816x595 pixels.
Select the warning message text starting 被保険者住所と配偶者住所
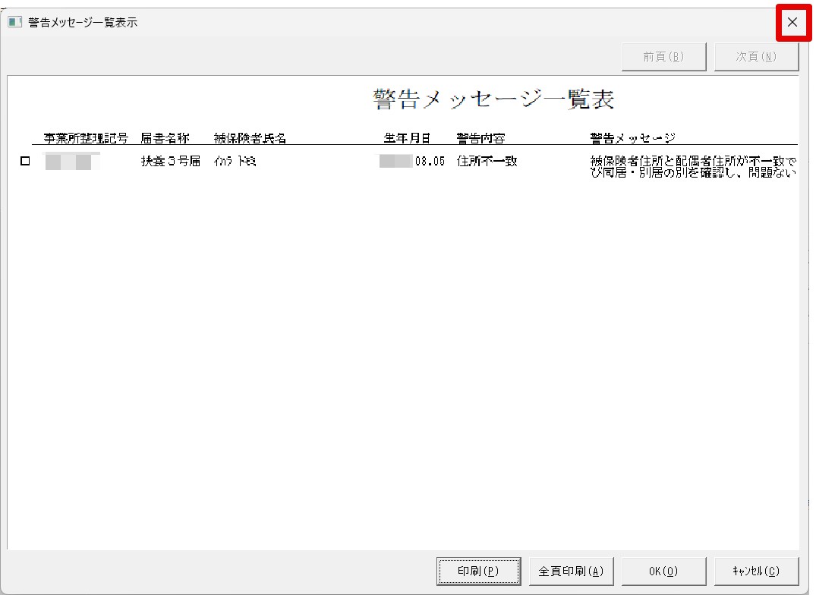coord(693,166)
